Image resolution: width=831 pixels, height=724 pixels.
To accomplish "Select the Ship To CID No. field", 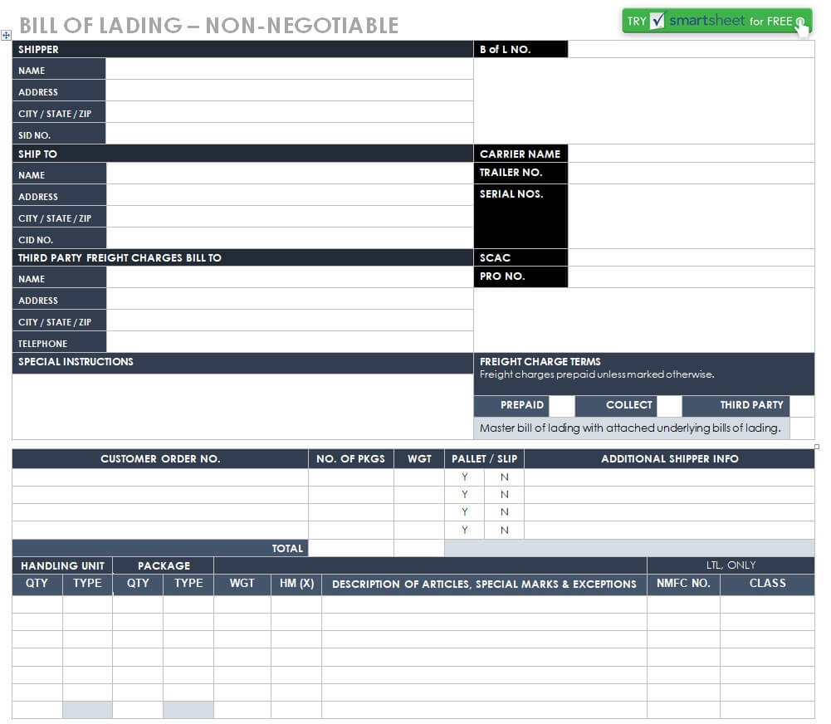I will [289, 239].
